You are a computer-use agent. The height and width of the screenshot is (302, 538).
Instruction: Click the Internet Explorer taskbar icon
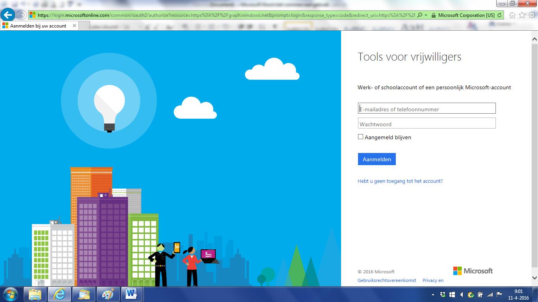[x=59, y=294]
